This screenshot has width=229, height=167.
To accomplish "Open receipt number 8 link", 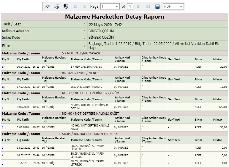I will [2, 163].
